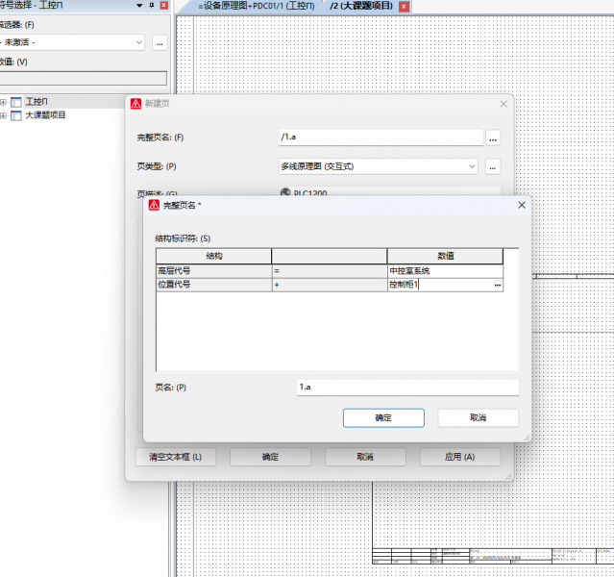
Task: Click the 确定 button in 新建页 dialog
Action: [270, 457]
